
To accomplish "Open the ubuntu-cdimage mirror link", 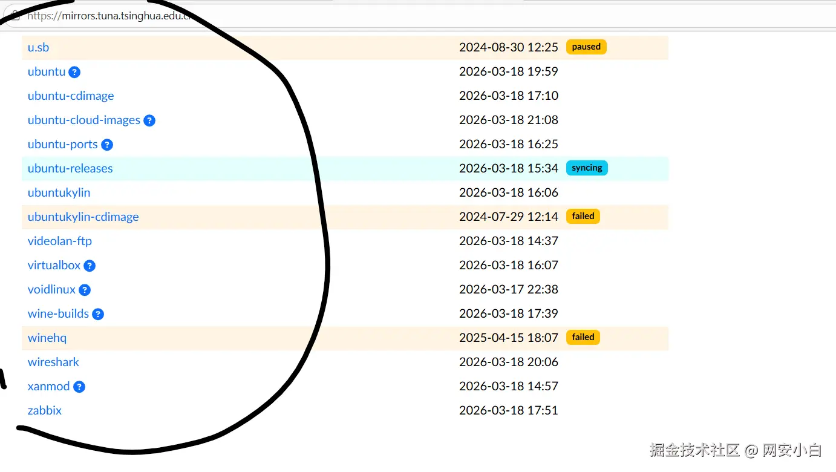I will pos(71,96).
